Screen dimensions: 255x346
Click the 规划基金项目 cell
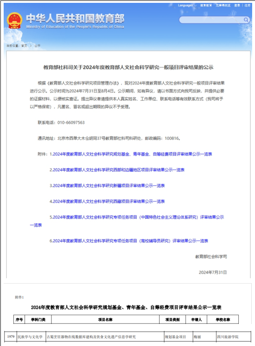tap(178, 337)
